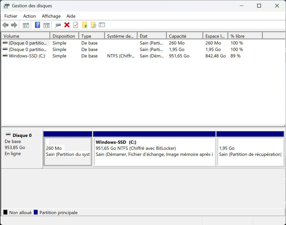Click the folder with magnifier icon
This screenshot has height=225, width=286.
[x=93, y=25]
